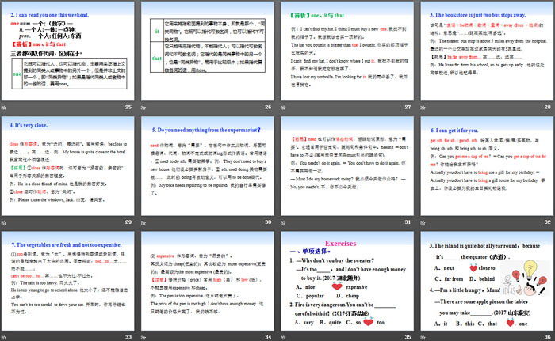Click the animation star icon under slide 32

423,222
